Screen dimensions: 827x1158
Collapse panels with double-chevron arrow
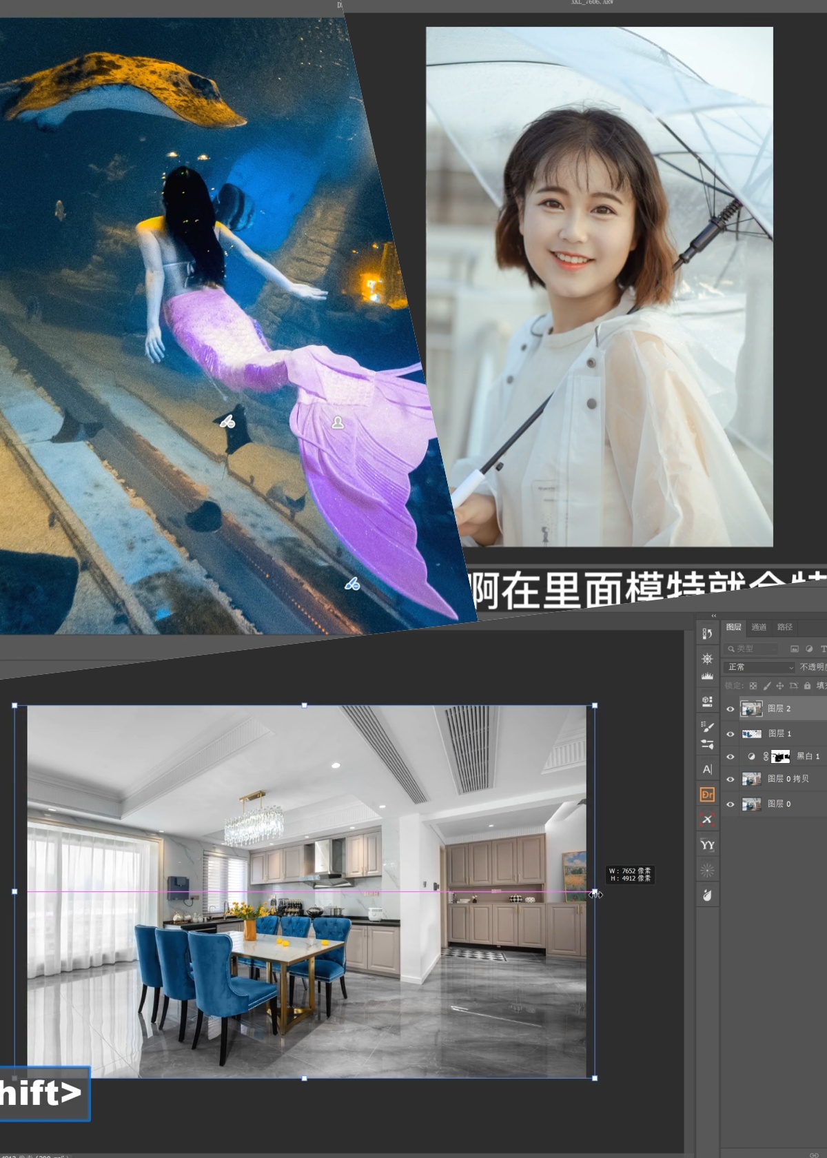[x=714, y=616]
